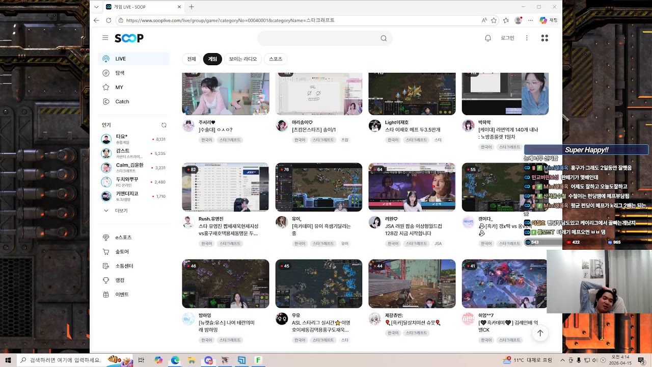Open the four-square apps grid icon

pyautogui.click(x=545, y=38)
